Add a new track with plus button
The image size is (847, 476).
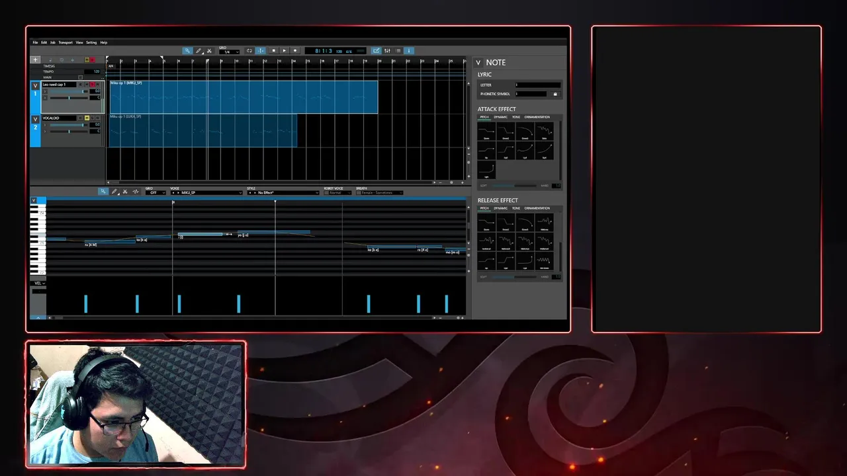click(x=35, y=60)
